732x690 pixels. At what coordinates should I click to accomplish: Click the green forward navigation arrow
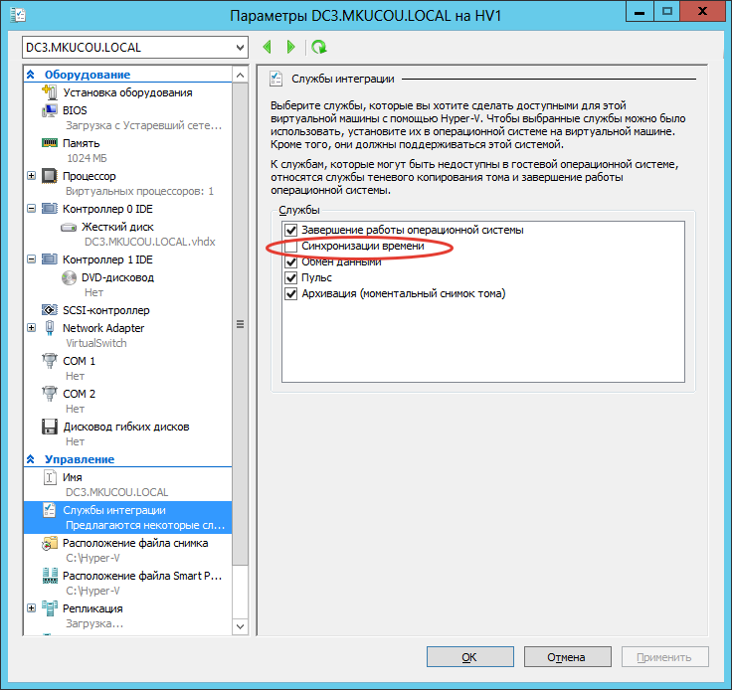290,47
